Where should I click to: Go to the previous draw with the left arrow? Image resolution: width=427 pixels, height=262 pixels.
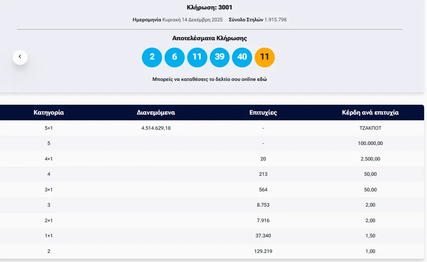tap(20, 57)
